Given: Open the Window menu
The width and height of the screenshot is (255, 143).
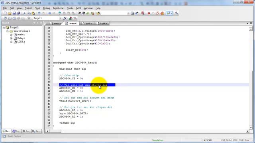Looking at the screenshot, I should pos(88,8).
